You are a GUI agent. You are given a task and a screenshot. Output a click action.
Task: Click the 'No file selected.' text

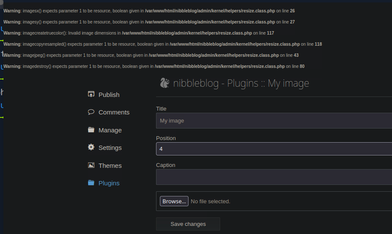tap(210, 202)
